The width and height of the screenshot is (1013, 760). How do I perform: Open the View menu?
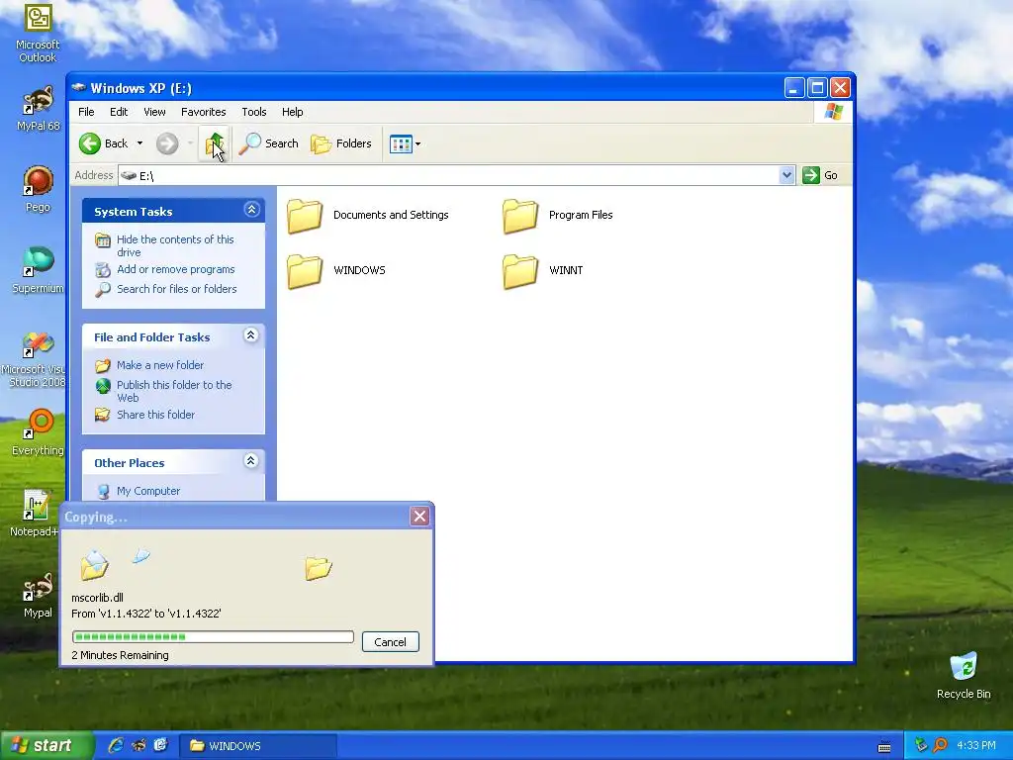[x=154, y=112]
